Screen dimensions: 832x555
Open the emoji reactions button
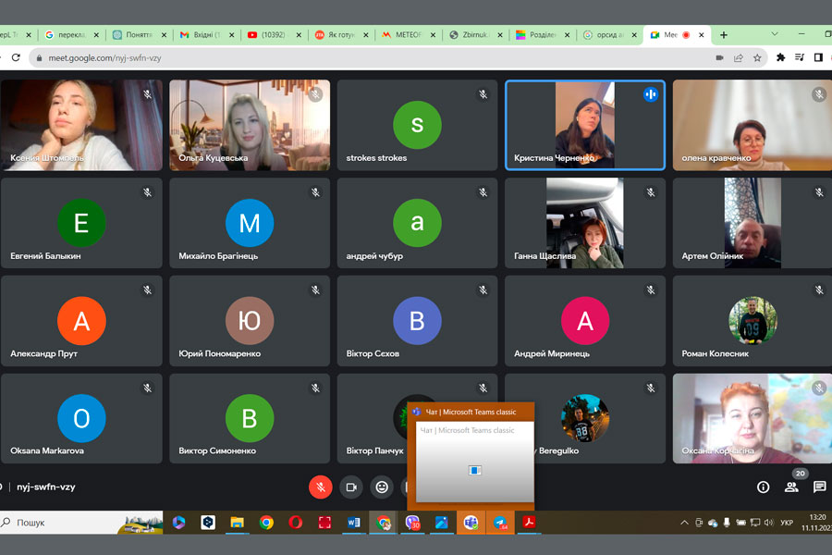(382, 487)
